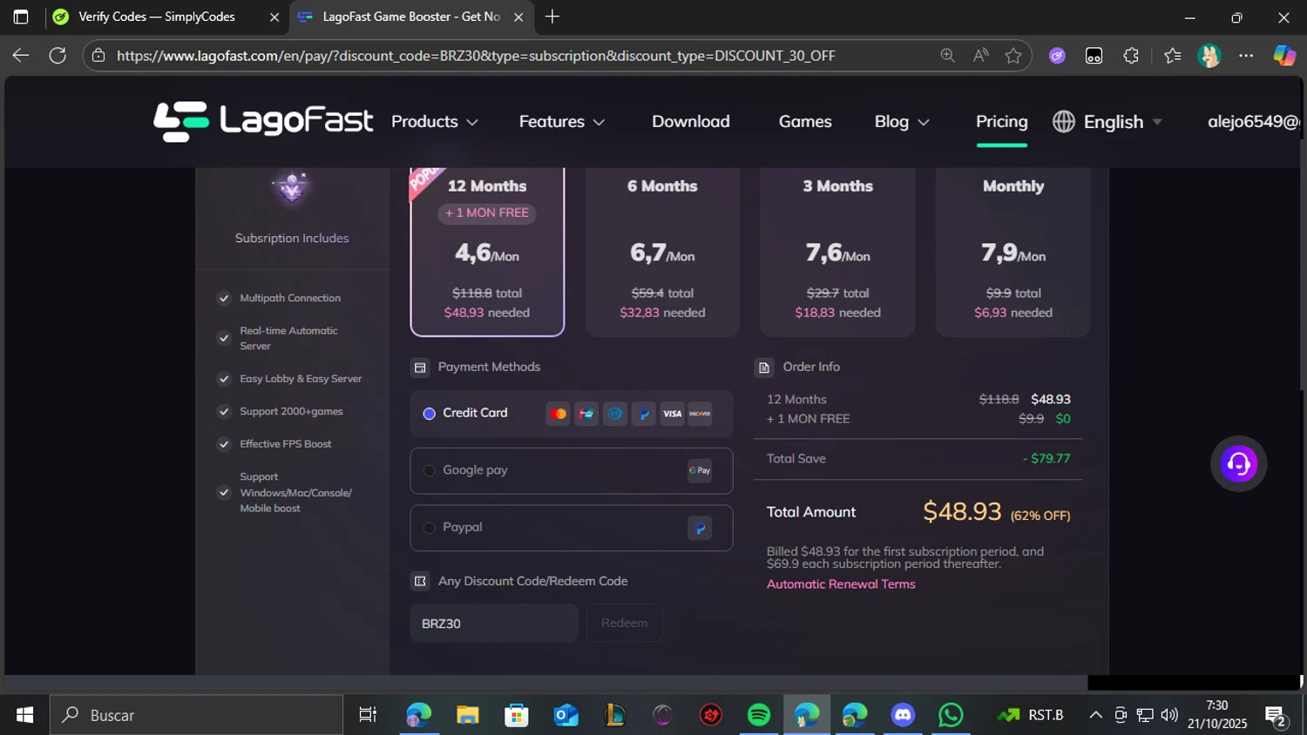Select the 3 Months plan card
The image size is (1307, 735).
point(837,252)
